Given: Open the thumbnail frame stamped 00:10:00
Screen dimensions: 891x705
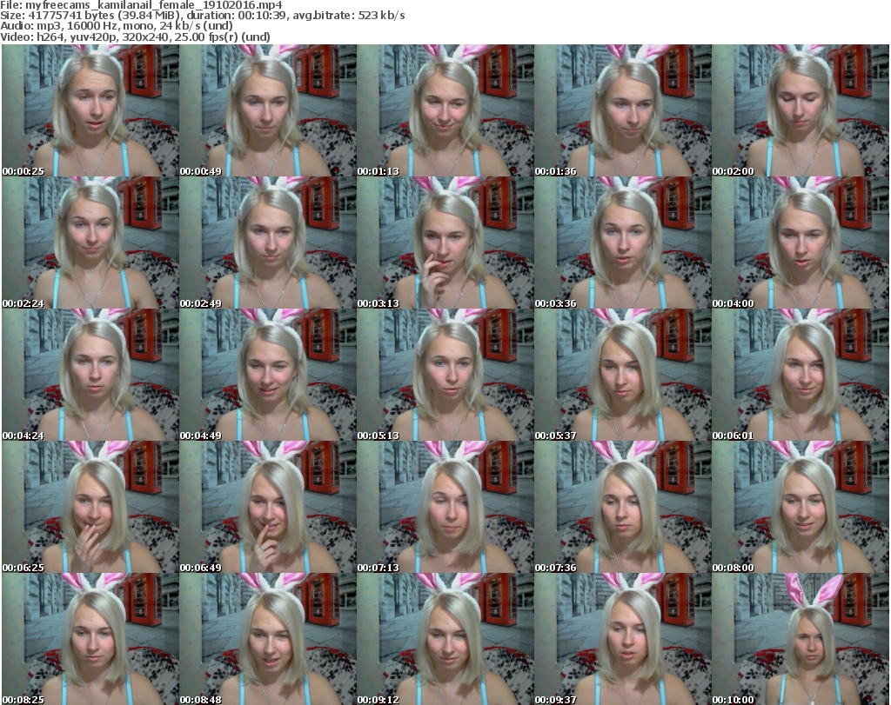Looking at the screenshot, I should [x=801, y=639].
